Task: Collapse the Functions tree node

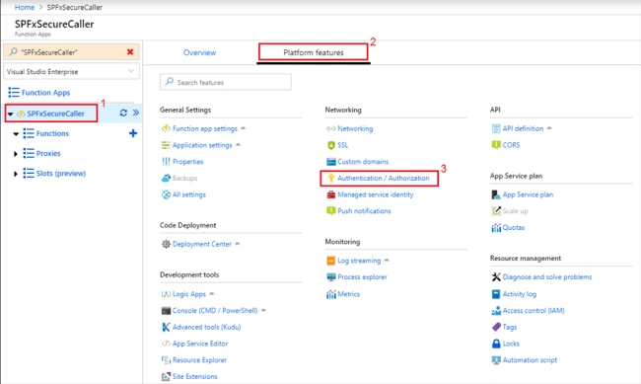Action: [16, 134]
